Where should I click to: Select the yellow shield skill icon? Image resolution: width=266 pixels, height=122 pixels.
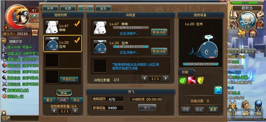pyautogui.click(x=200, y=80)
